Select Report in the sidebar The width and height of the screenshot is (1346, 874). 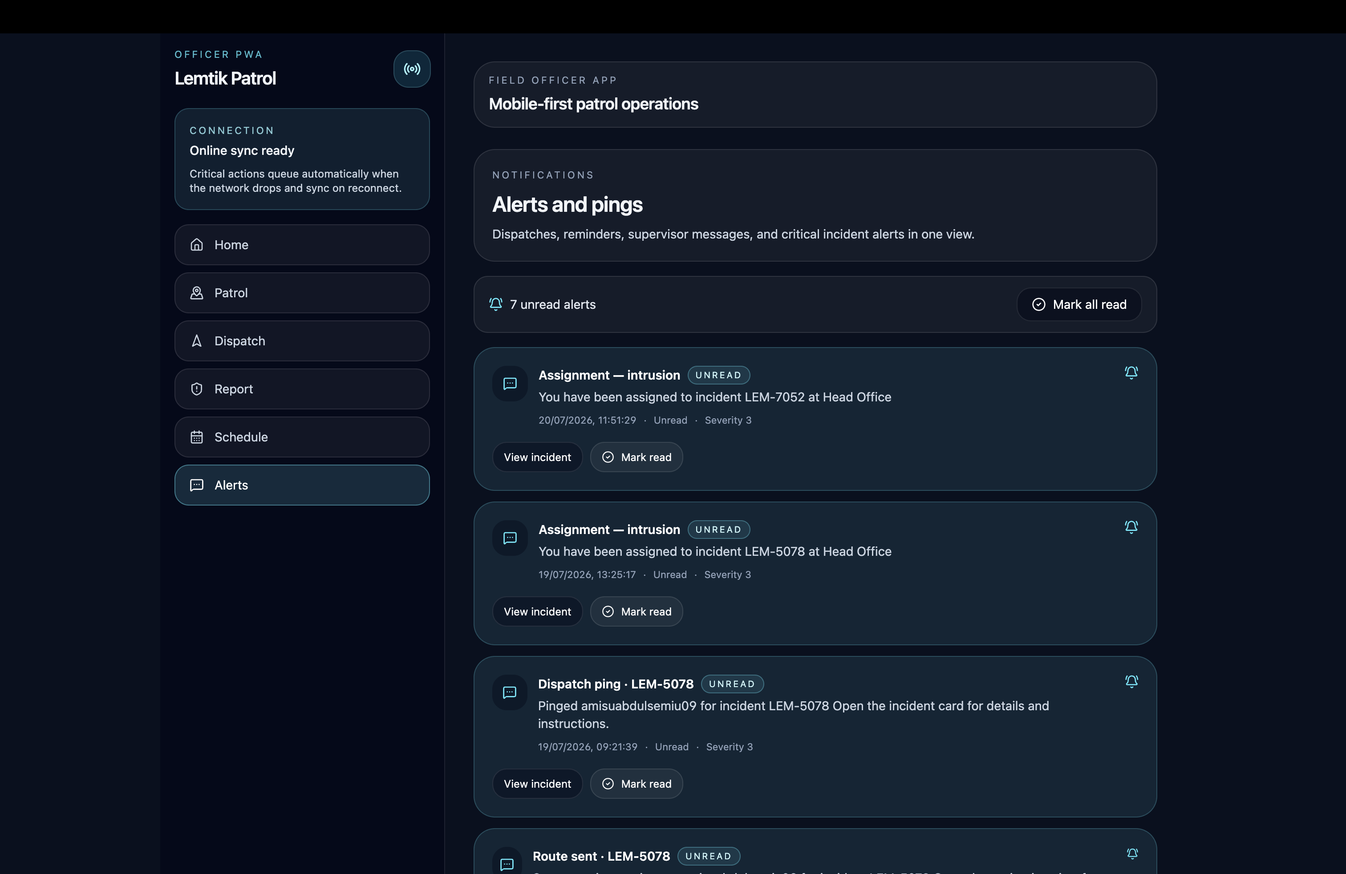[302, 389]
